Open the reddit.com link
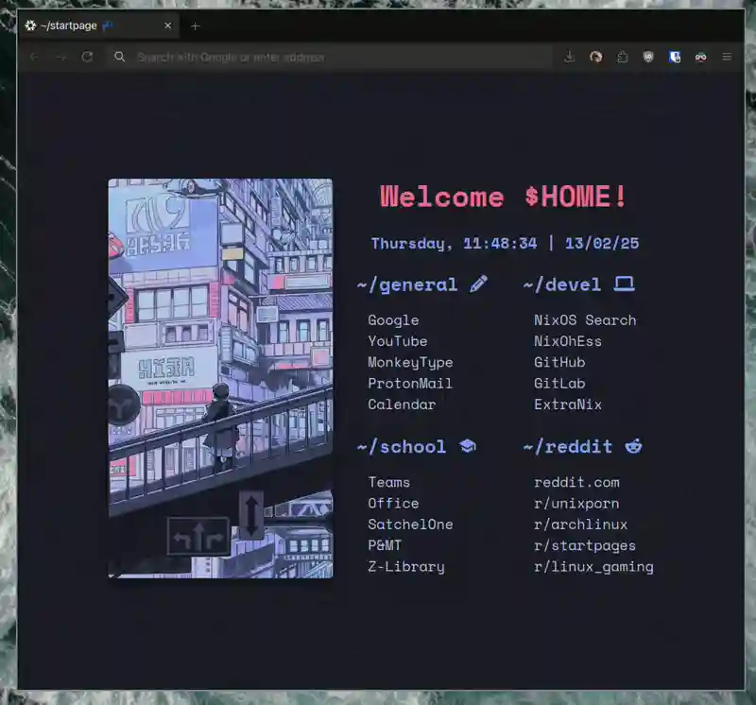The width and height of the screenshot is (756, 705). tap(576, 482)
